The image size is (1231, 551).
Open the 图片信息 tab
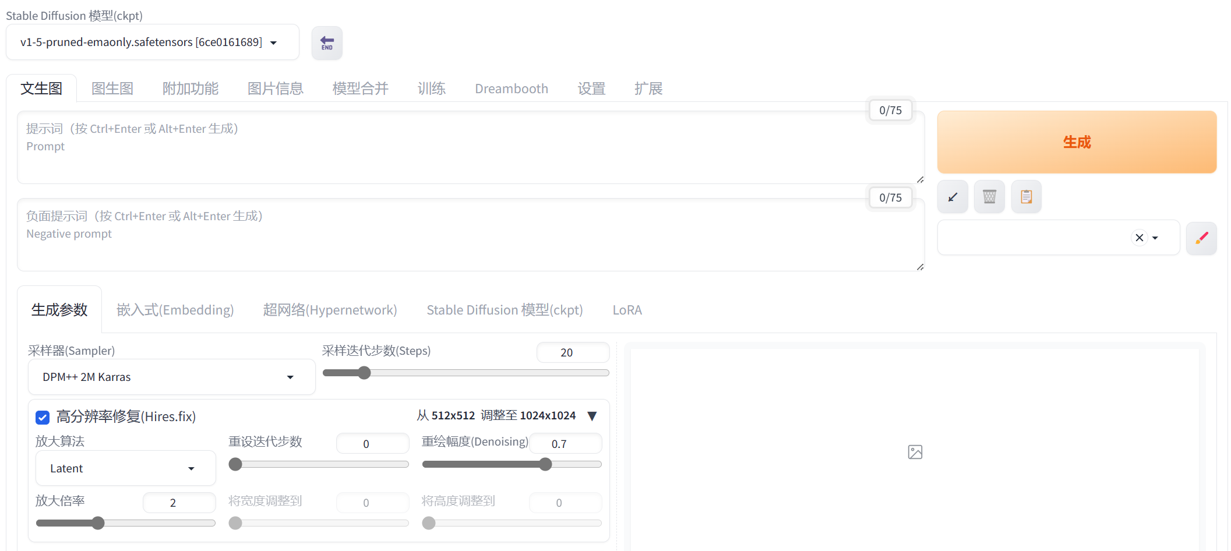click(276, 89)
